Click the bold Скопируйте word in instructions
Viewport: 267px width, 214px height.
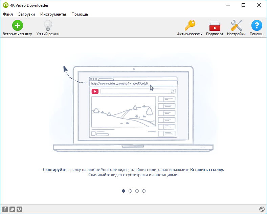(54, 170)
